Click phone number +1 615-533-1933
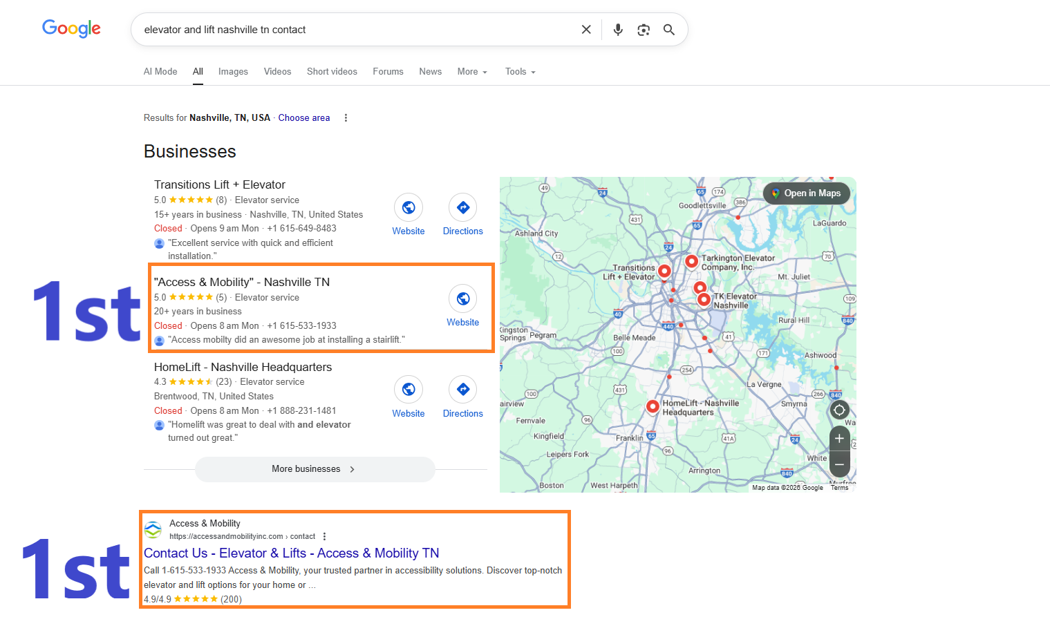The height and width of the screenshot is (617, 1050). (301, 326)
